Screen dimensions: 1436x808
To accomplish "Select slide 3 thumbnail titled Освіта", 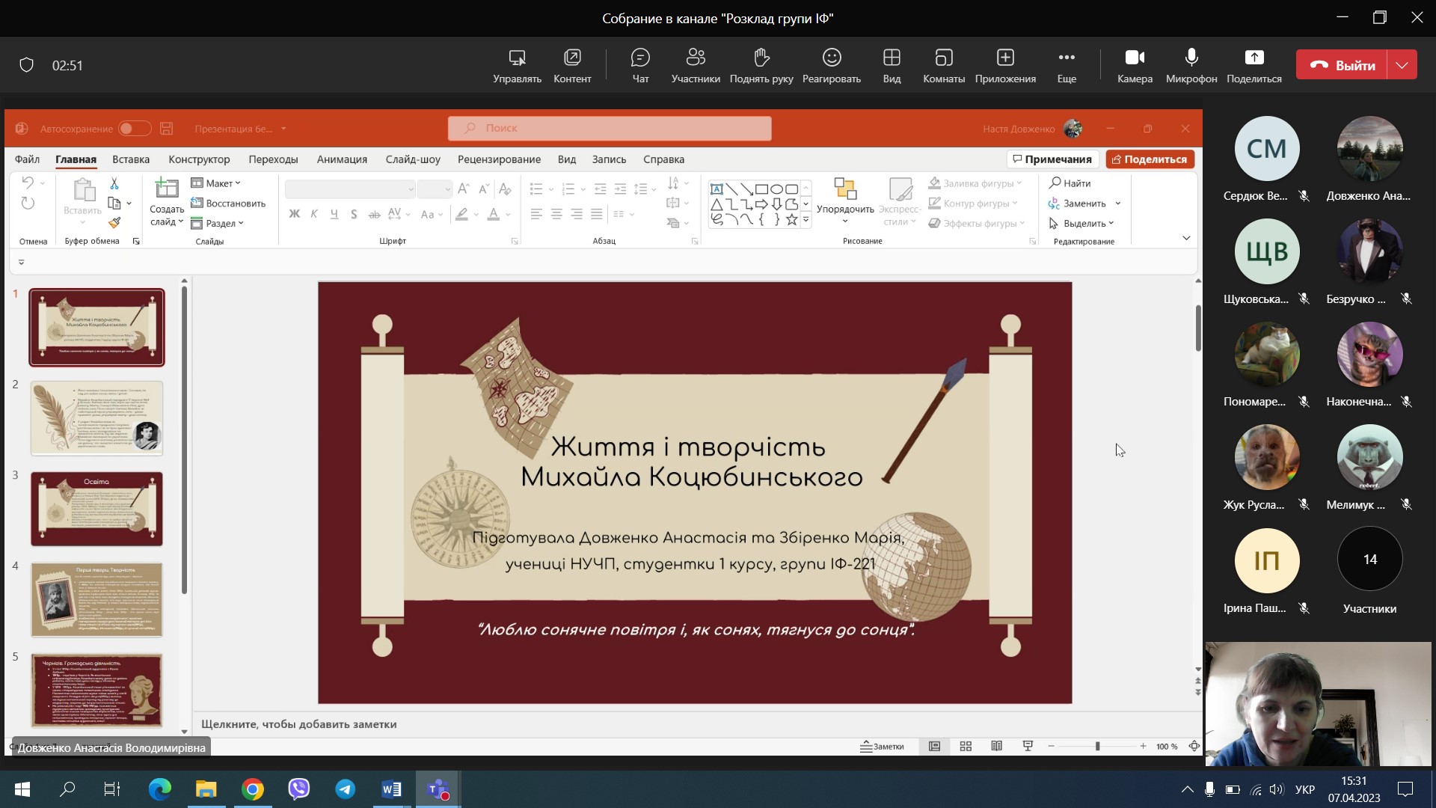I will click(96, 509).
